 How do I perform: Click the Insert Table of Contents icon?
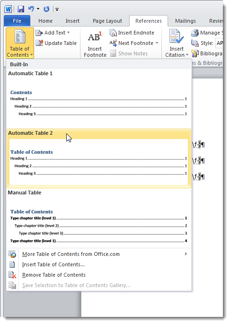(12, 264)
